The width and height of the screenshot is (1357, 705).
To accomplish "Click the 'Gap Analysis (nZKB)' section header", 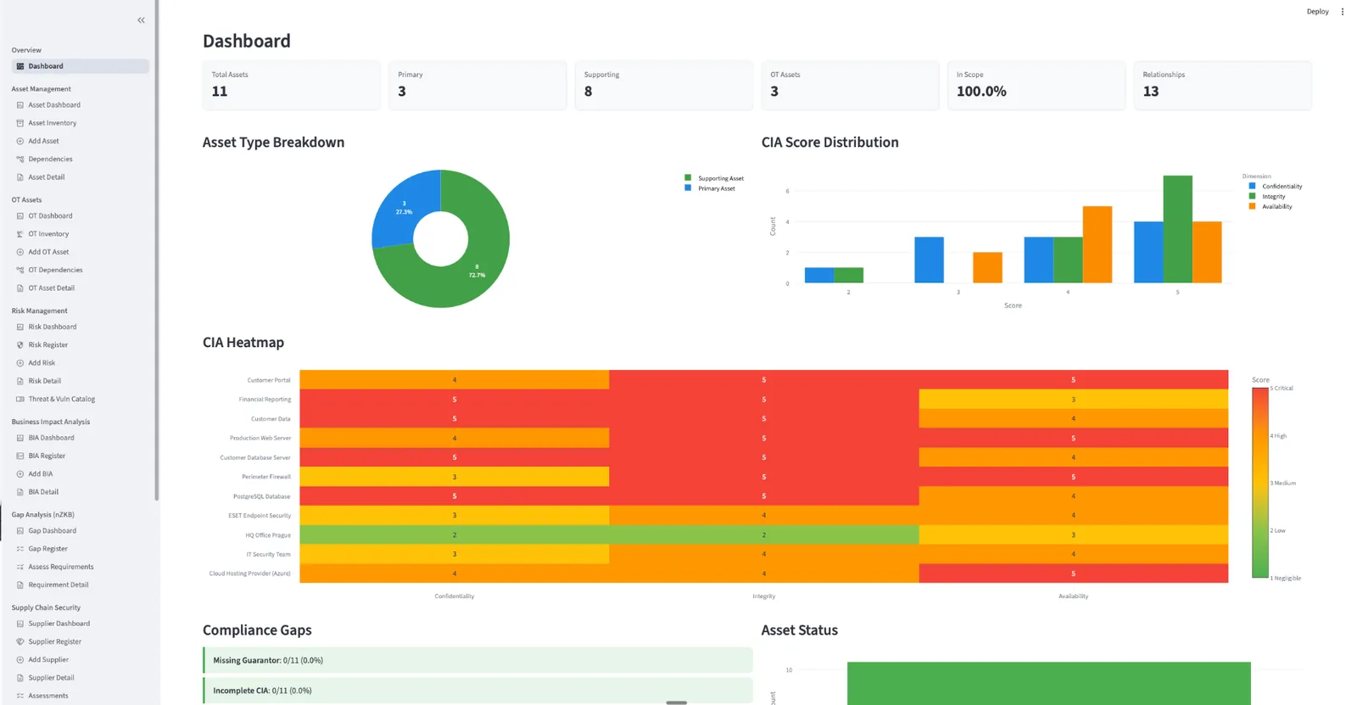I will [43, 515].
